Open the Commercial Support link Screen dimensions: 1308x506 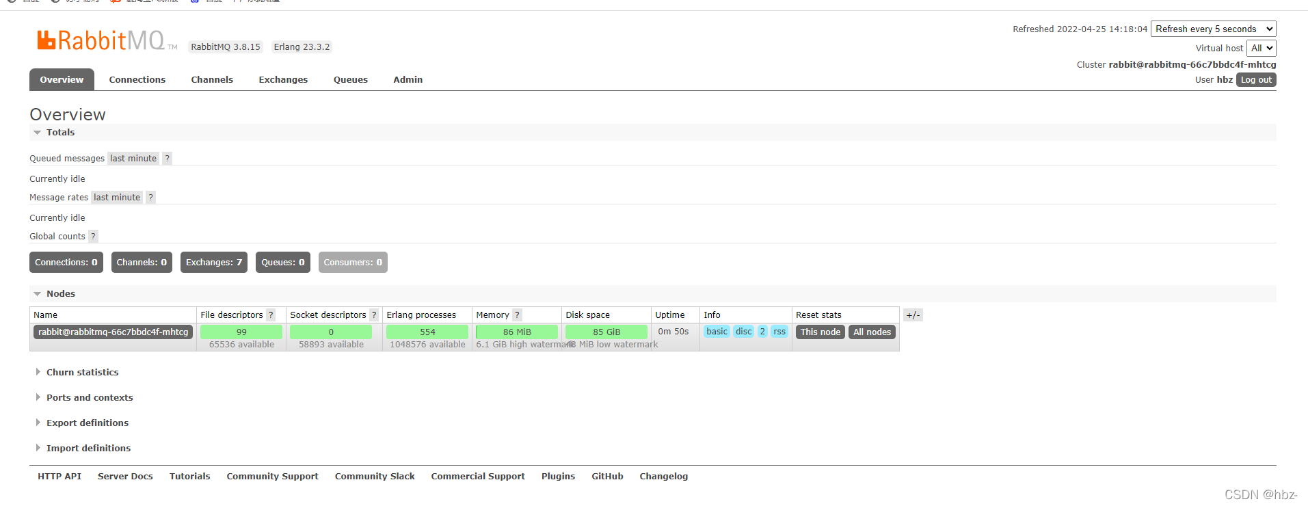478,477
